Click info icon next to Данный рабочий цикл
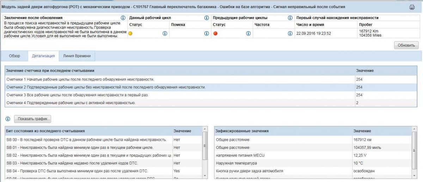 coord(207,18)
